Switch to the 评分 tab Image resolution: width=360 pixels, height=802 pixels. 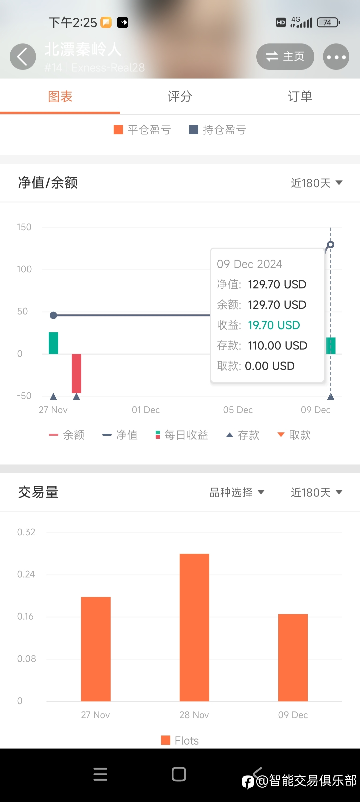pos(180,96)
